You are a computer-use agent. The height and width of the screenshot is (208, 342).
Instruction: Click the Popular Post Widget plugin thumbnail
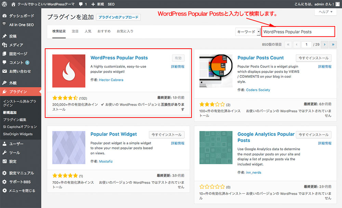point(69,147)
